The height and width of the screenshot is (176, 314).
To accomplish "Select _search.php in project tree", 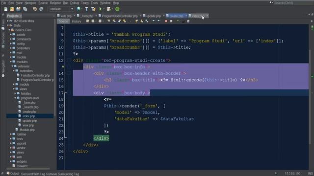I will point(30,107).
